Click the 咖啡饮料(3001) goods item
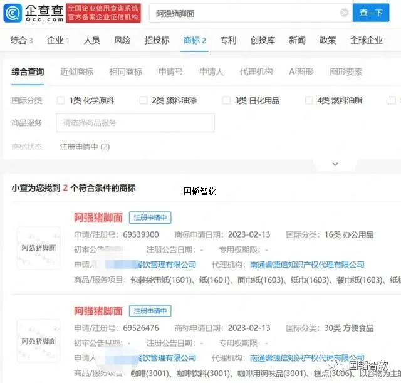This screenshot has width=401, height=383. click(203, 373)
